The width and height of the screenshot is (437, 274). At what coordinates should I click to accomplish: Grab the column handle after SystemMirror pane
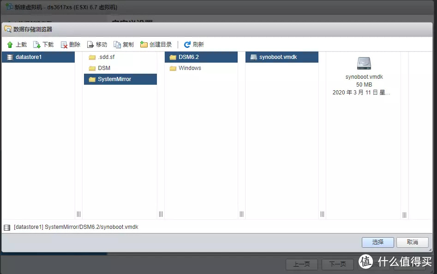click(x=161, y=214)
